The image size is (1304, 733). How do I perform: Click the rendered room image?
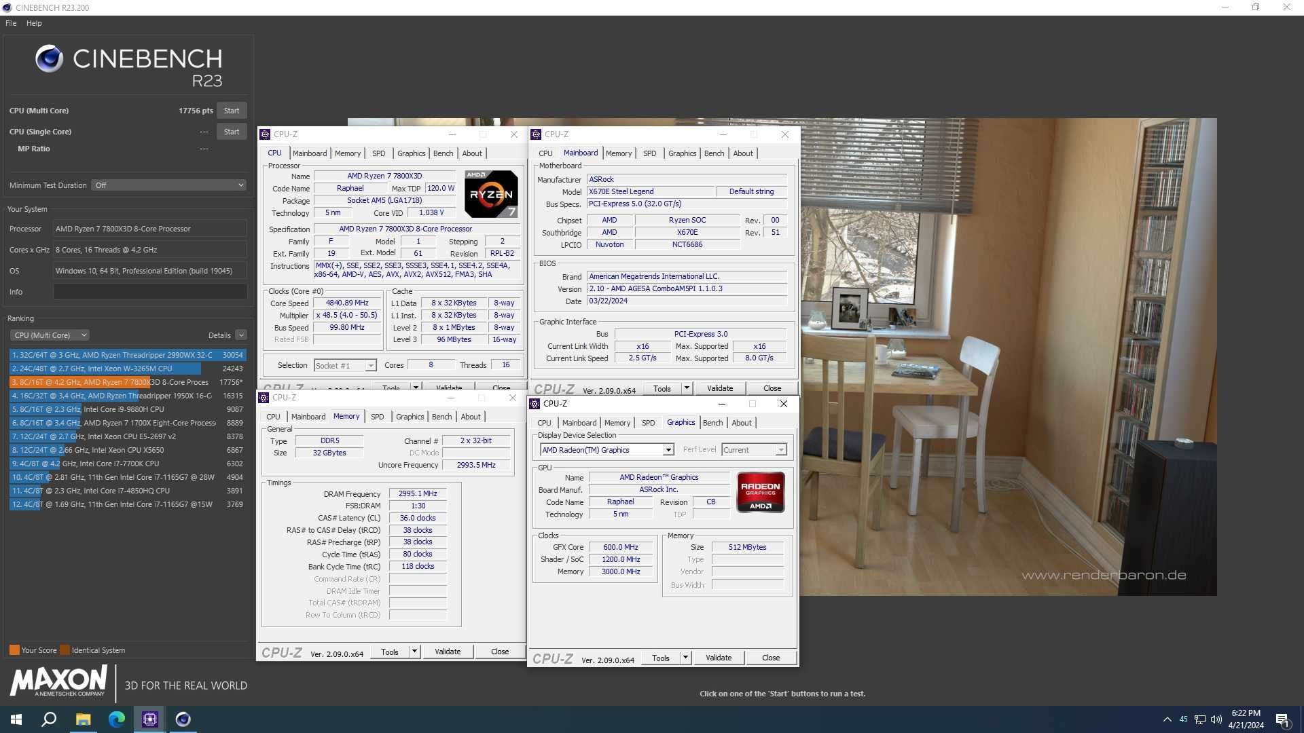pos(1009,357)
